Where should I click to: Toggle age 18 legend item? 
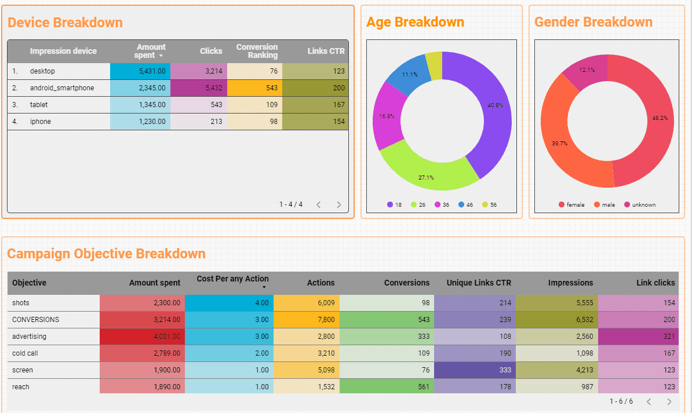tap(395, 204)
